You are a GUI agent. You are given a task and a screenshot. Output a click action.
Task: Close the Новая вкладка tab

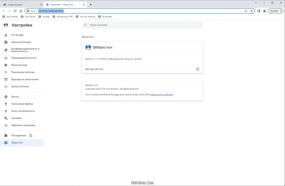tap(41, 5)
